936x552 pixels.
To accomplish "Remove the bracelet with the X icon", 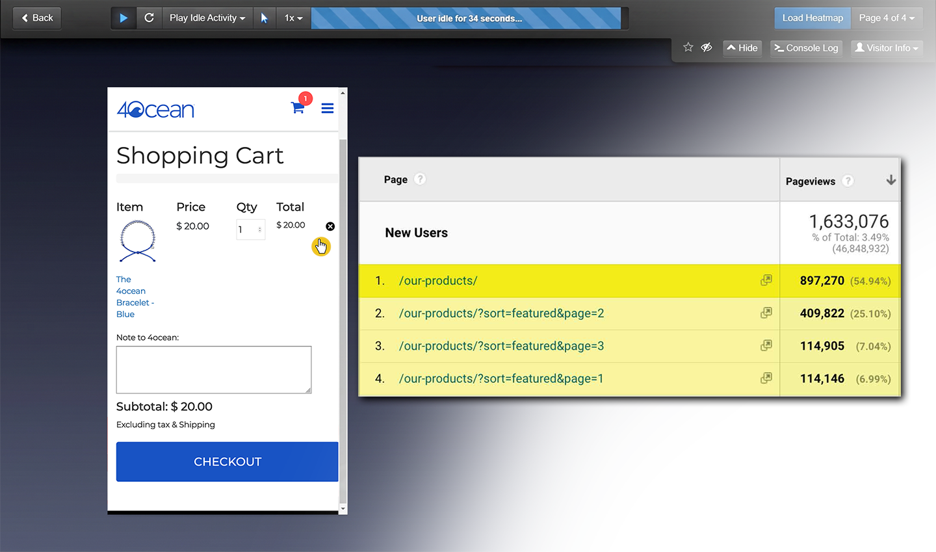I will [x=330, y=226].
